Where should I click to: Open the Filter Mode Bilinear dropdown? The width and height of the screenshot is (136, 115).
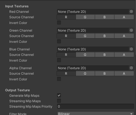coord(96,114)
